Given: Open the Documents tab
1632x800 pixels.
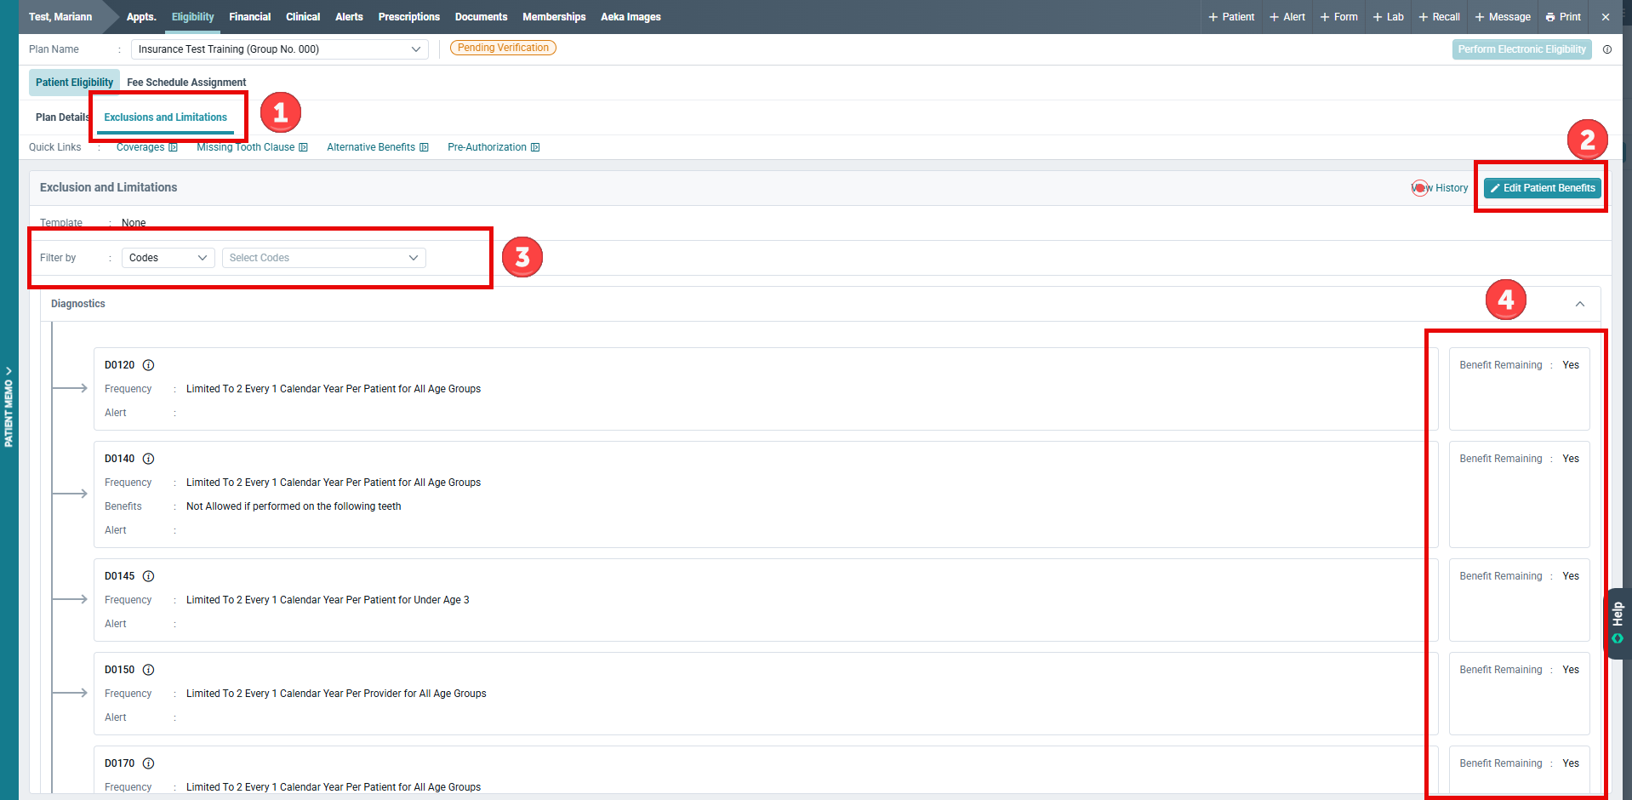Looking at the screenshot, I should pos(482,17).
